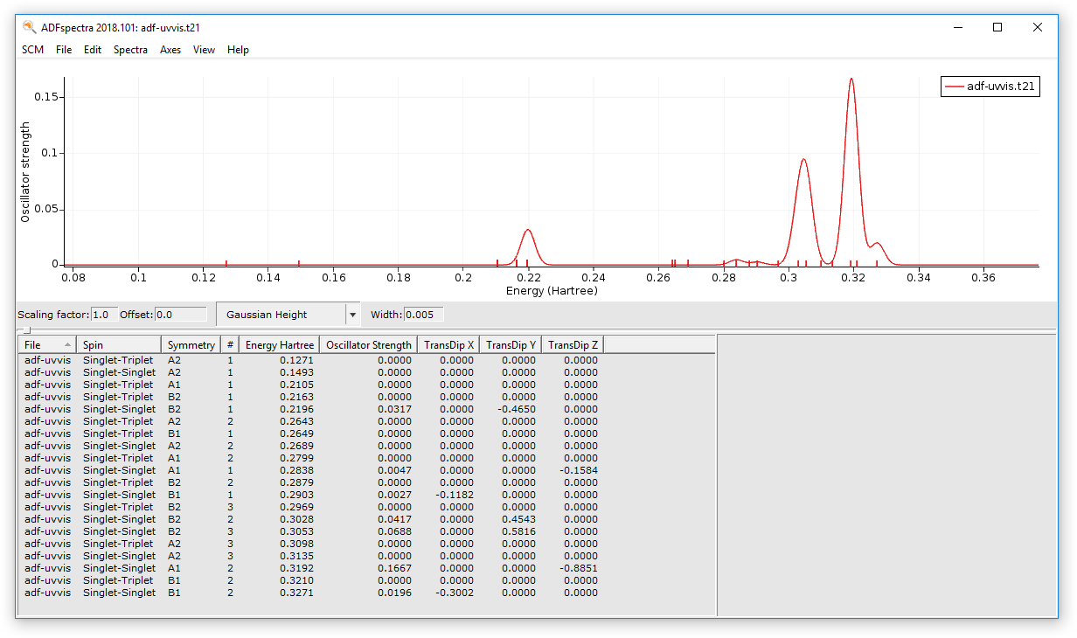1077x638 pixels.
Task: Open the SCM menu
Action: [x=32, y=50]
